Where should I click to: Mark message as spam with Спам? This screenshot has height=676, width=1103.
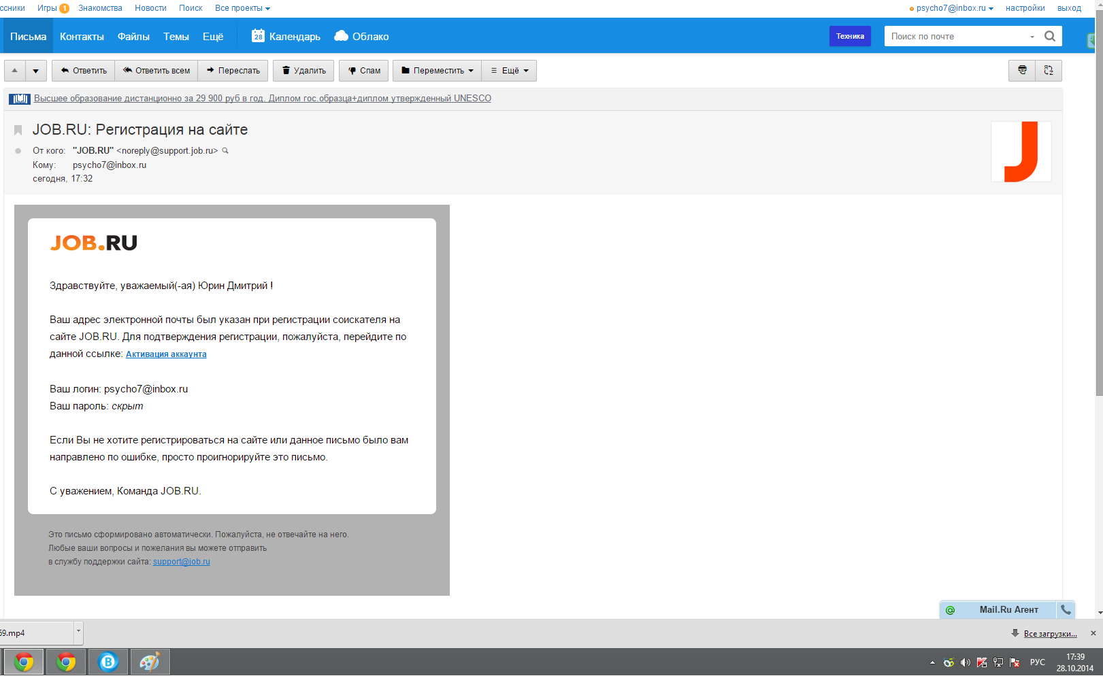click(364, 71)
